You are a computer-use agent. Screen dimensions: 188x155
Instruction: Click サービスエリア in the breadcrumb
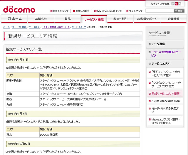coord(79,27)
